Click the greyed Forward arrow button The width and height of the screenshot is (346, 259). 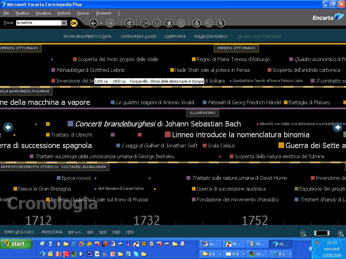pos(110,23)
